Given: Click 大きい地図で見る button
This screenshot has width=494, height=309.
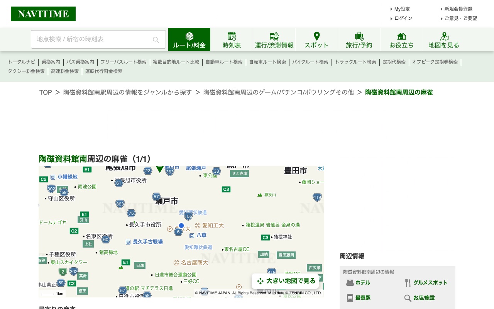Looking at the screenshot, I should pos(286,281).
